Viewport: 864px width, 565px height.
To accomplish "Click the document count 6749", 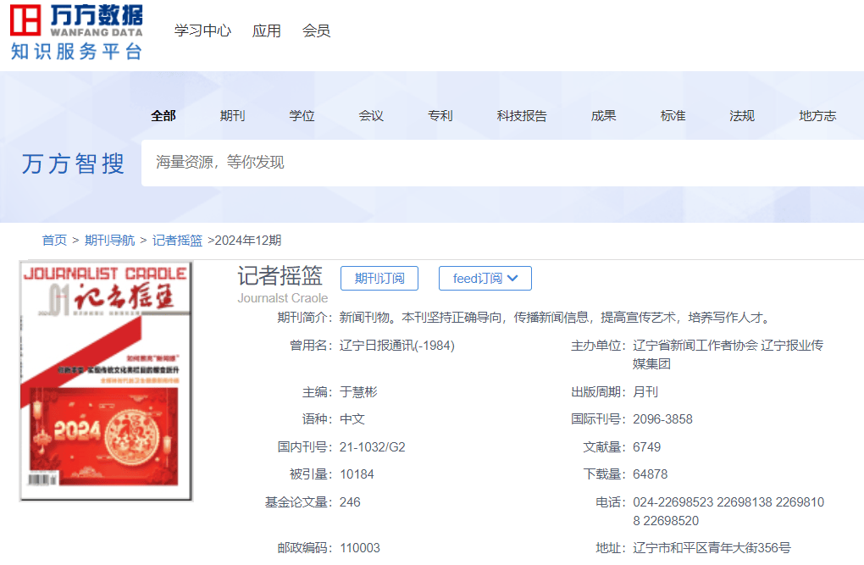I will pyautogui.click(x=647, y=447).
